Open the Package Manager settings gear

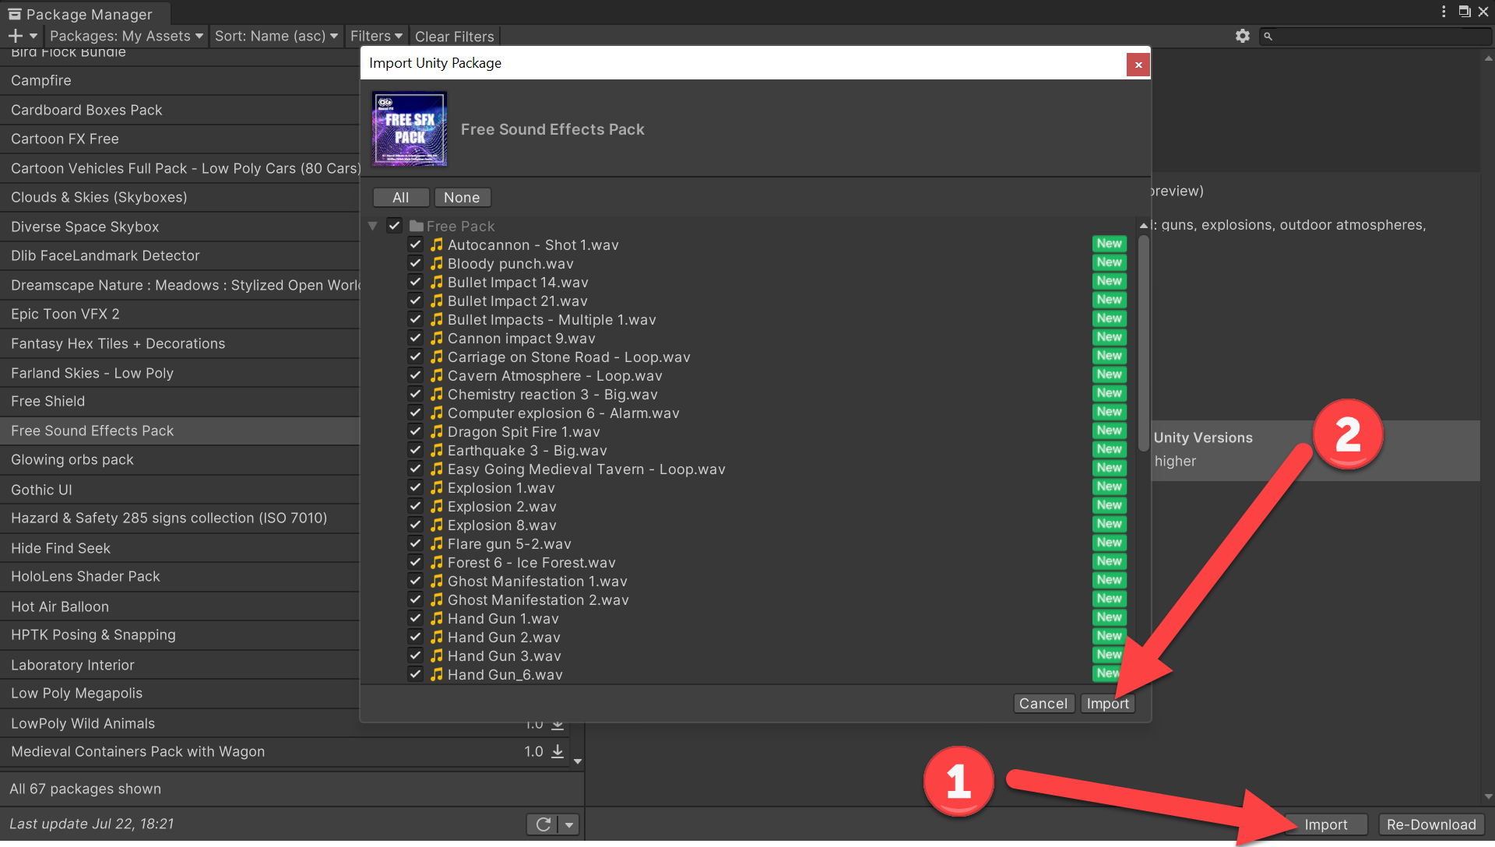click(x=1242, y=36)
